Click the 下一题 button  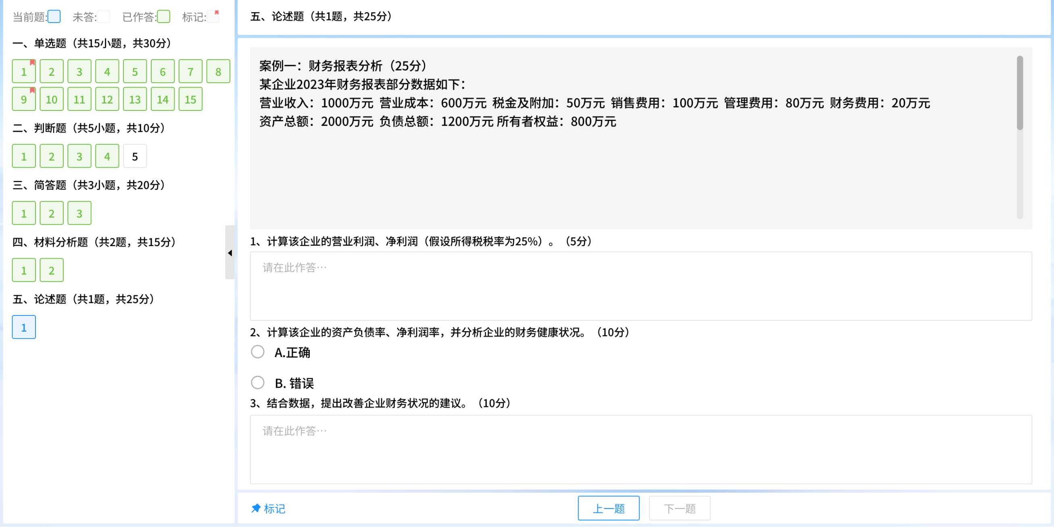[679, 508]
